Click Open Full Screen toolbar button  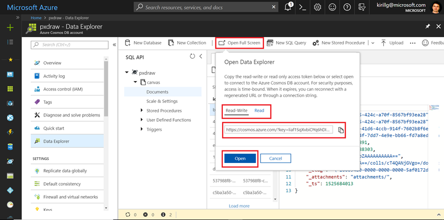(x=240, y=43)
